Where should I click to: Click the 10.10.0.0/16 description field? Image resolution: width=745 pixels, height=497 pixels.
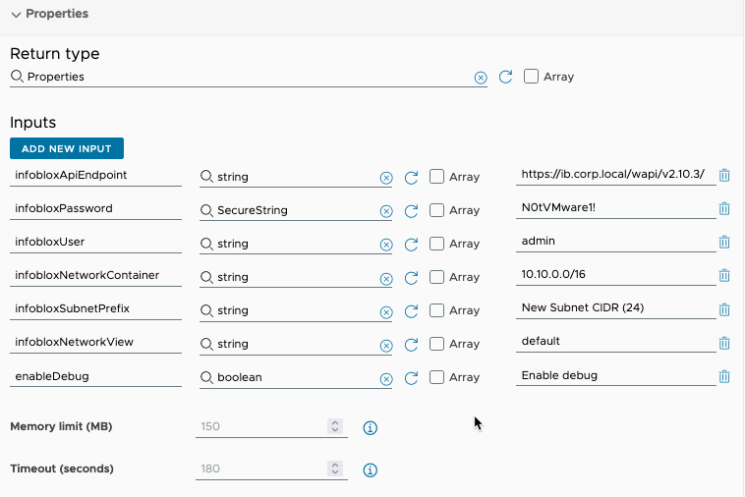pyautogui.click(x=614, y=276)
